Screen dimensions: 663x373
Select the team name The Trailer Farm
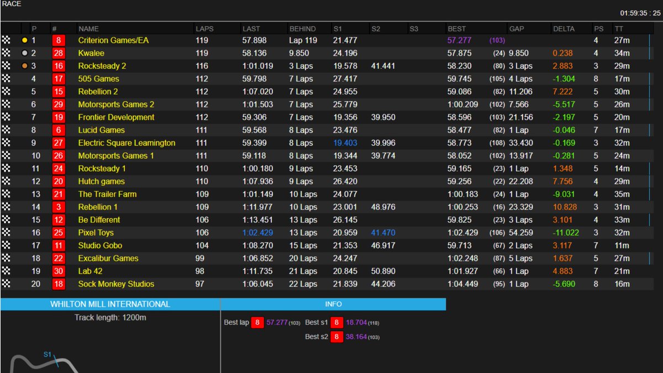pos(107,194)
